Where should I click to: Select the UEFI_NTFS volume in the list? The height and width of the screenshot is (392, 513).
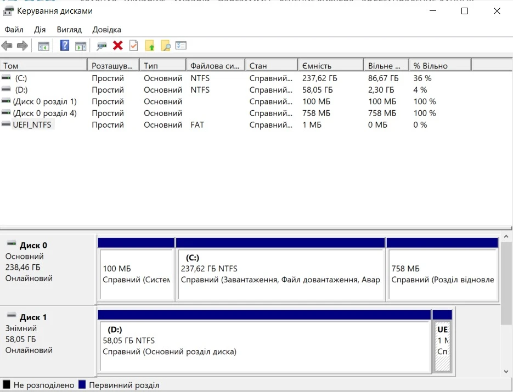coord(32,125)
